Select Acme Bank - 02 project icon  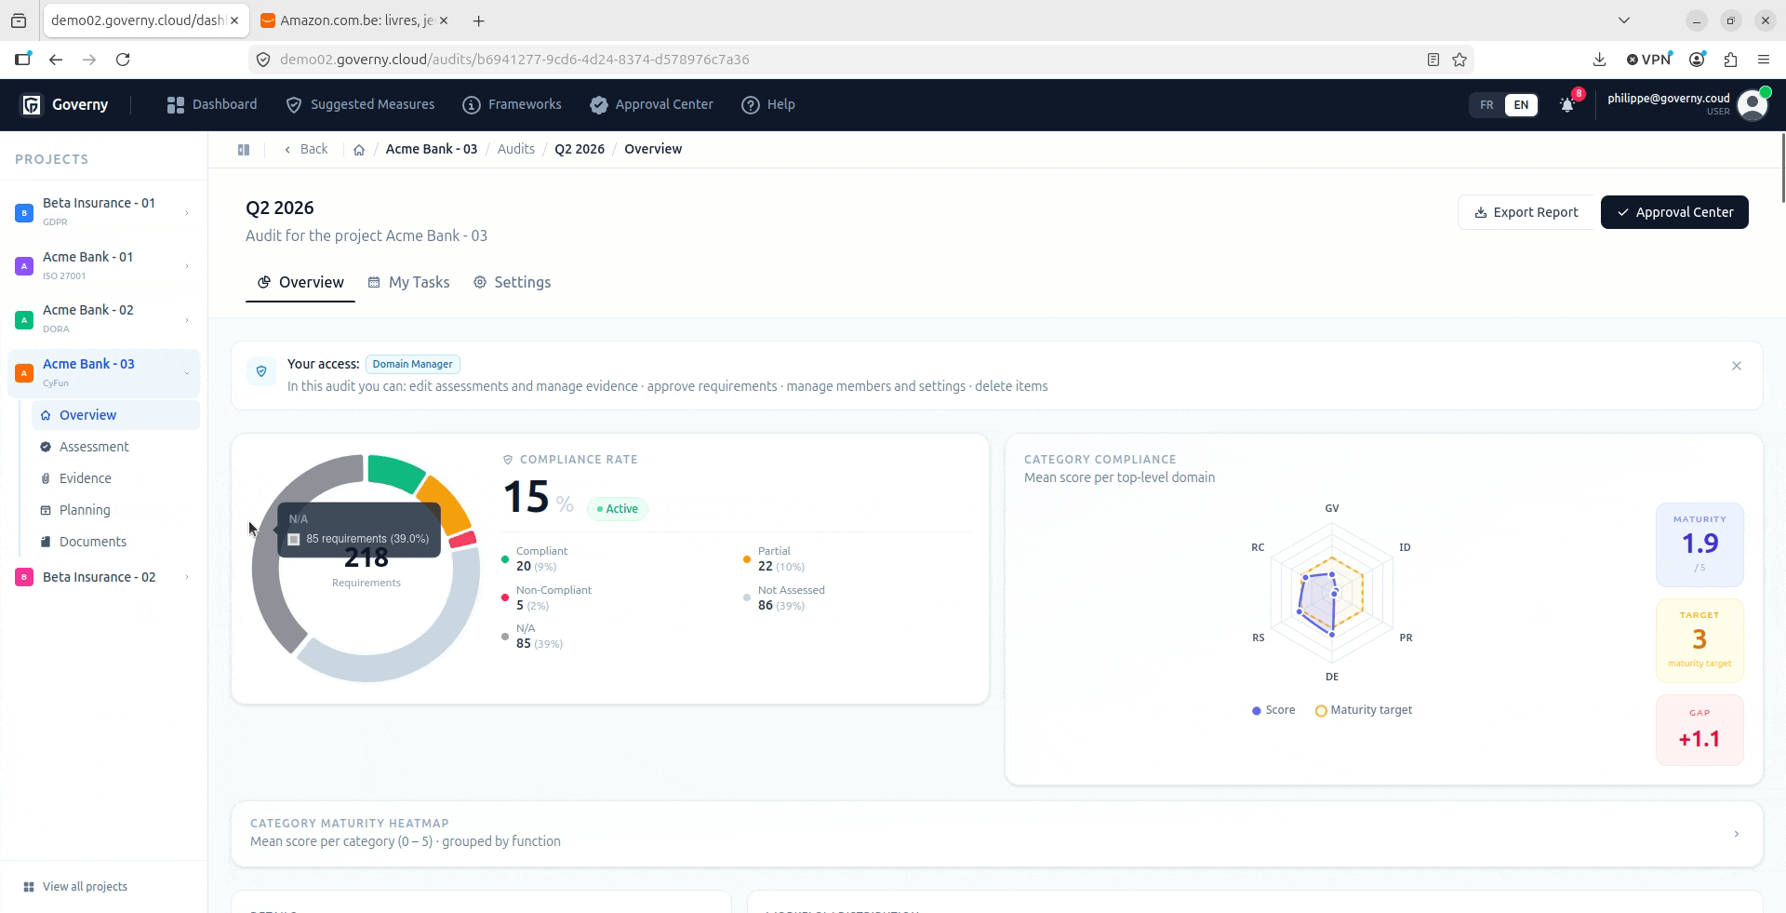tap(25, 320)
